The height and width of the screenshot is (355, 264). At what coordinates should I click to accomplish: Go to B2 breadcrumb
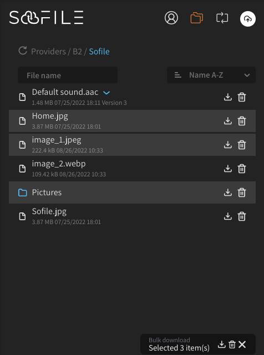[77, 52]
